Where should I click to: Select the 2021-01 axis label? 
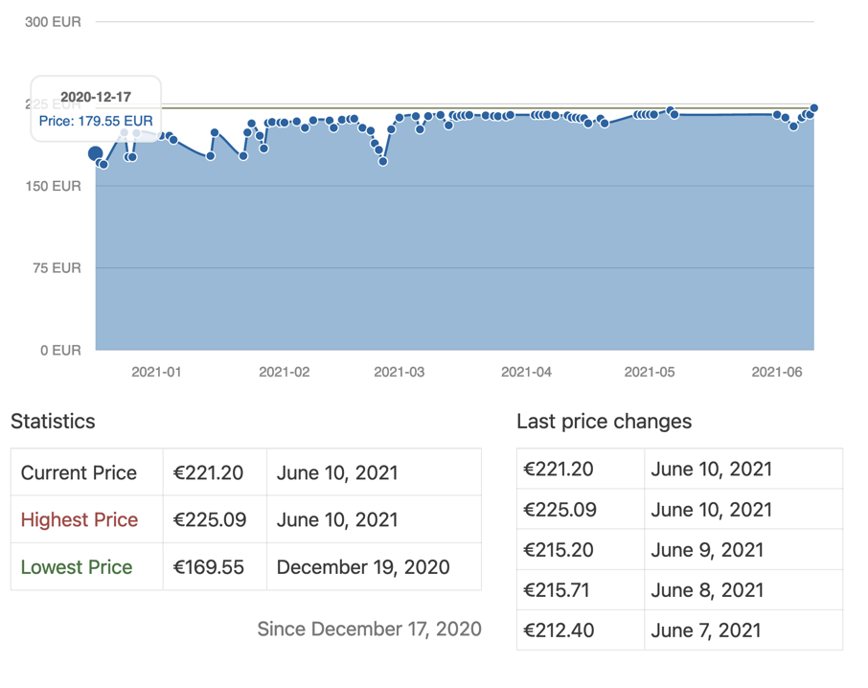[156, 372]
